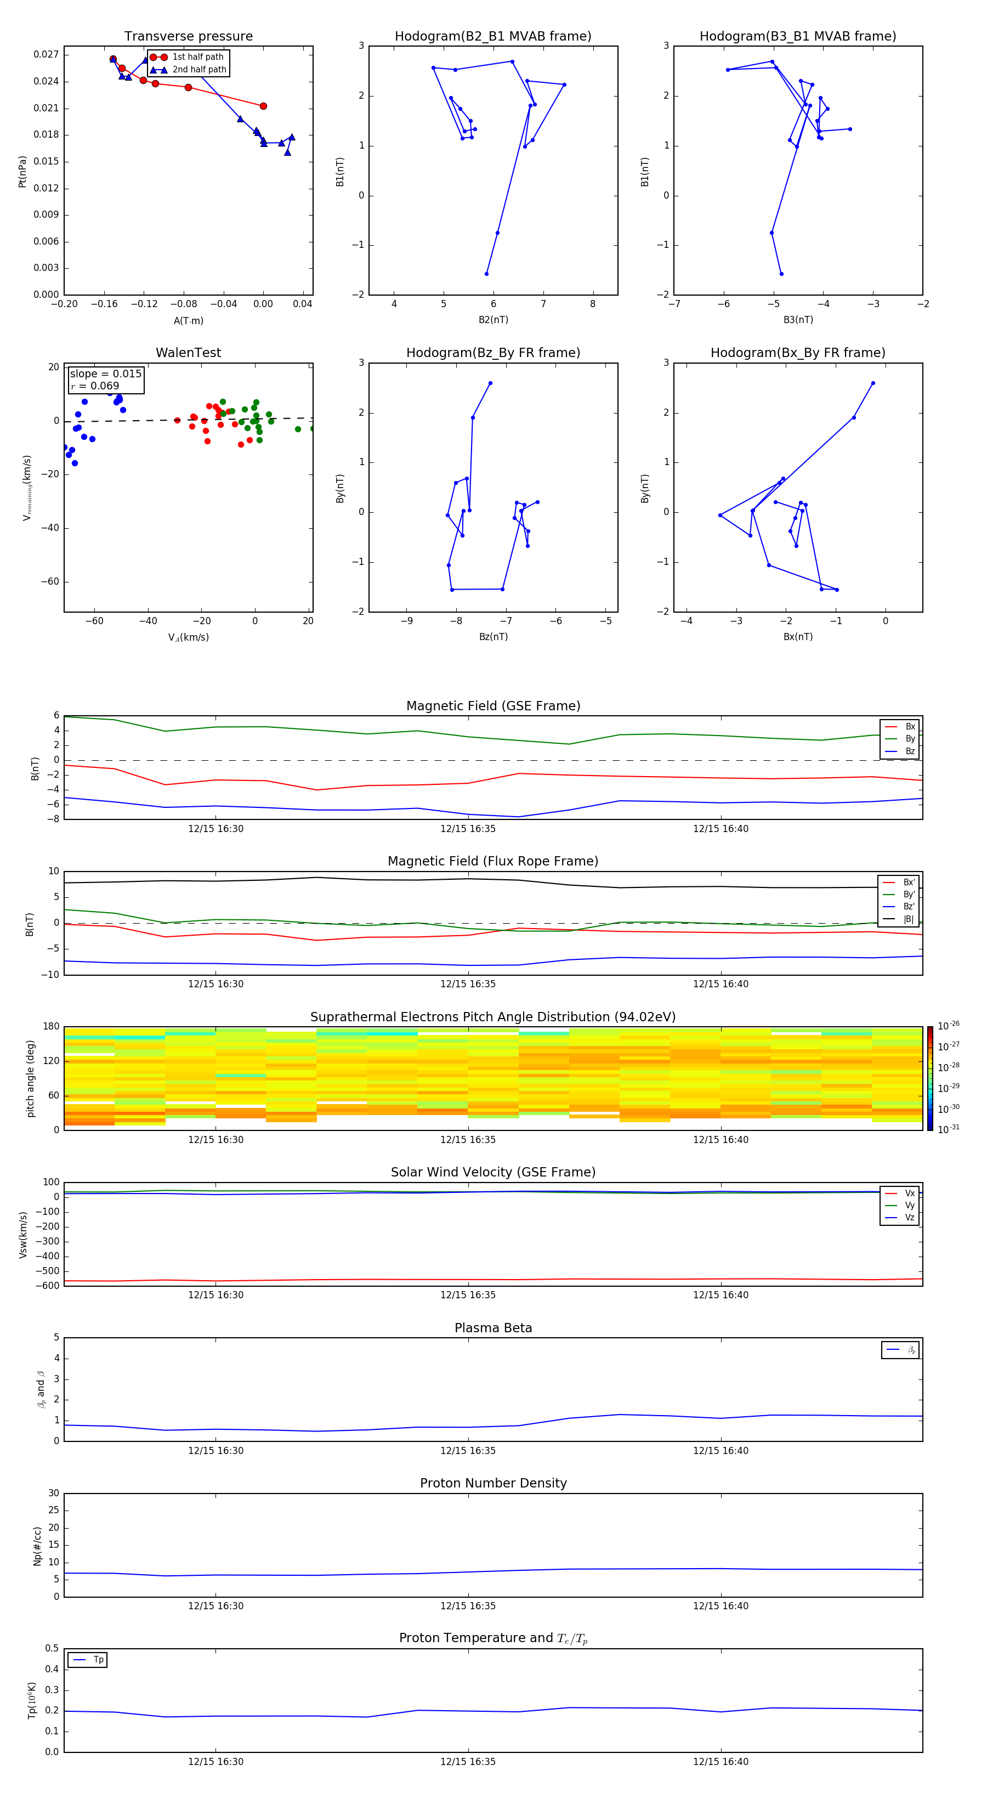Click the '1st half path' legend entry

tap(188, 57)
